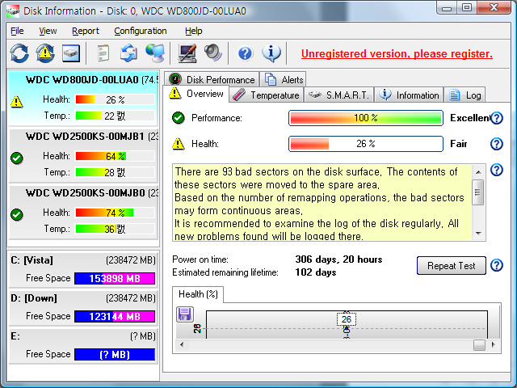Screen dimensions: 517x388
Task: Click the application icon in the title bar
Action: click(x=13, y=11)
